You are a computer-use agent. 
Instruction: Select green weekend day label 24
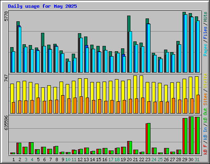pyautogui.click(x=154, y=159)
